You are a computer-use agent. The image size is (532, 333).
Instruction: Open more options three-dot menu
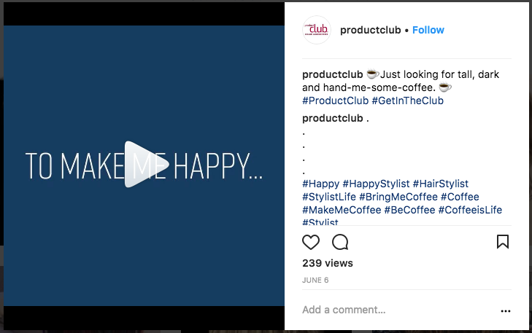point(506,311)
